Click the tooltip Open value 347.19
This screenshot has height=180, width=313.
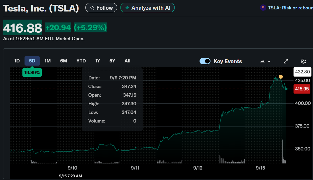click(x=130, y=95)
